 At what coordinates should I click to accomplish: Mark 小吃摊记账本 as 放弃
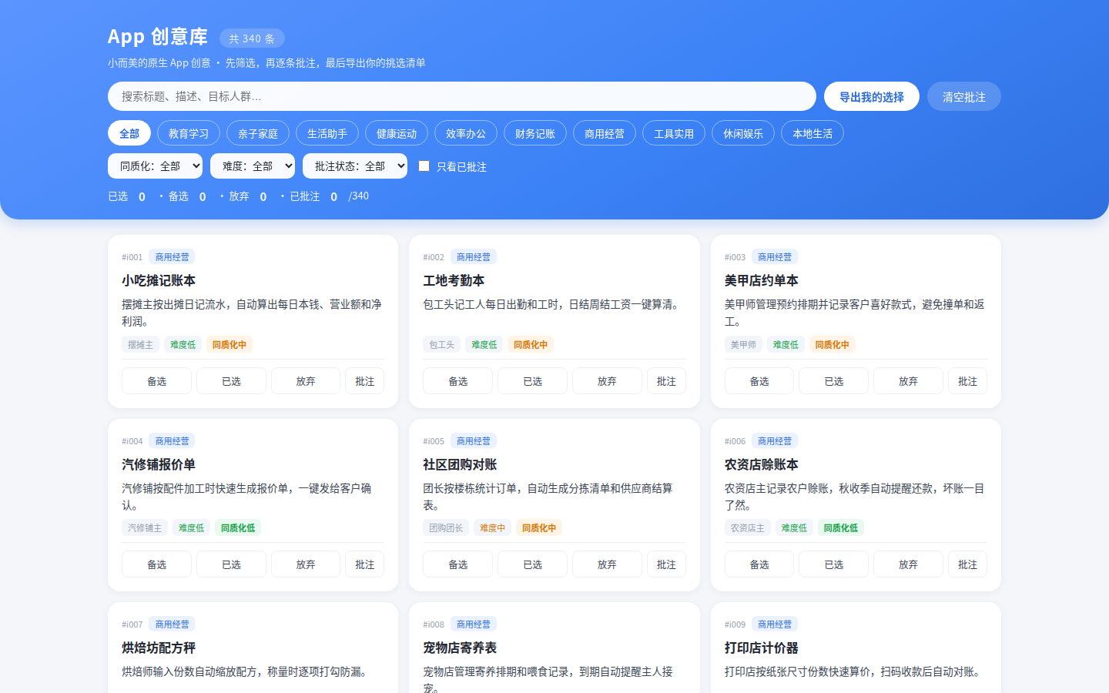click(x=306, y=381)
